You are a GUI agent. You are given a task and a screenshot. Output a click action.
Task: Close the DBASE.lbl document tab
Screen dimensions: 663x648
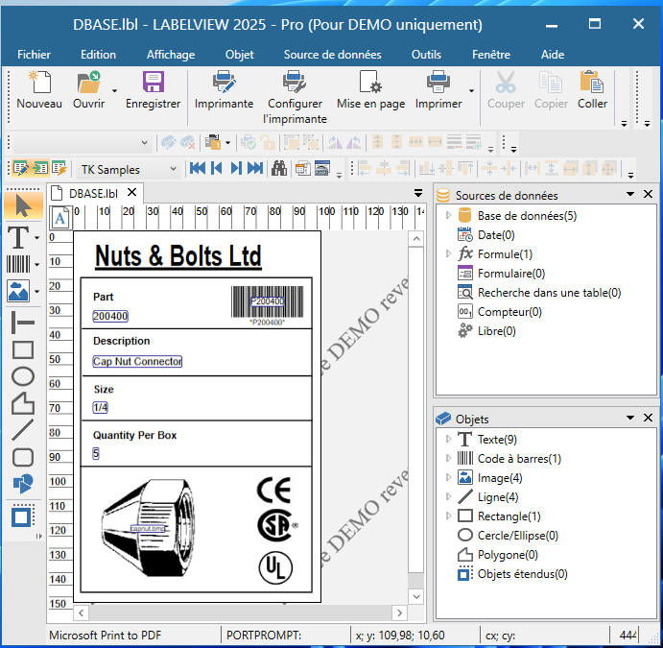click(x=131, y=192)
